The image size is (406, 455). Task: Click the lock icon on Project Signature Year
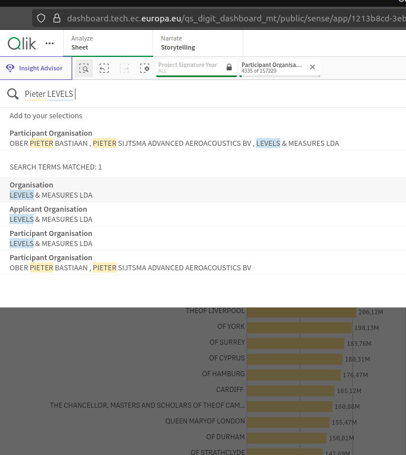(229, 68)
